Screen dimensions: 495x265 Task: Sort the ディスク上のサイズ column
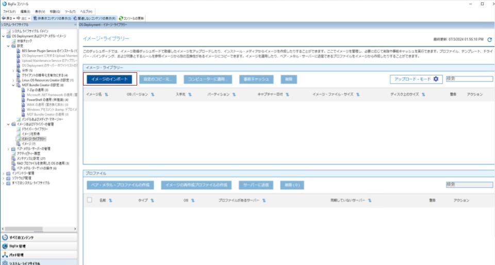pyautogui.click(x=423, y=94)
